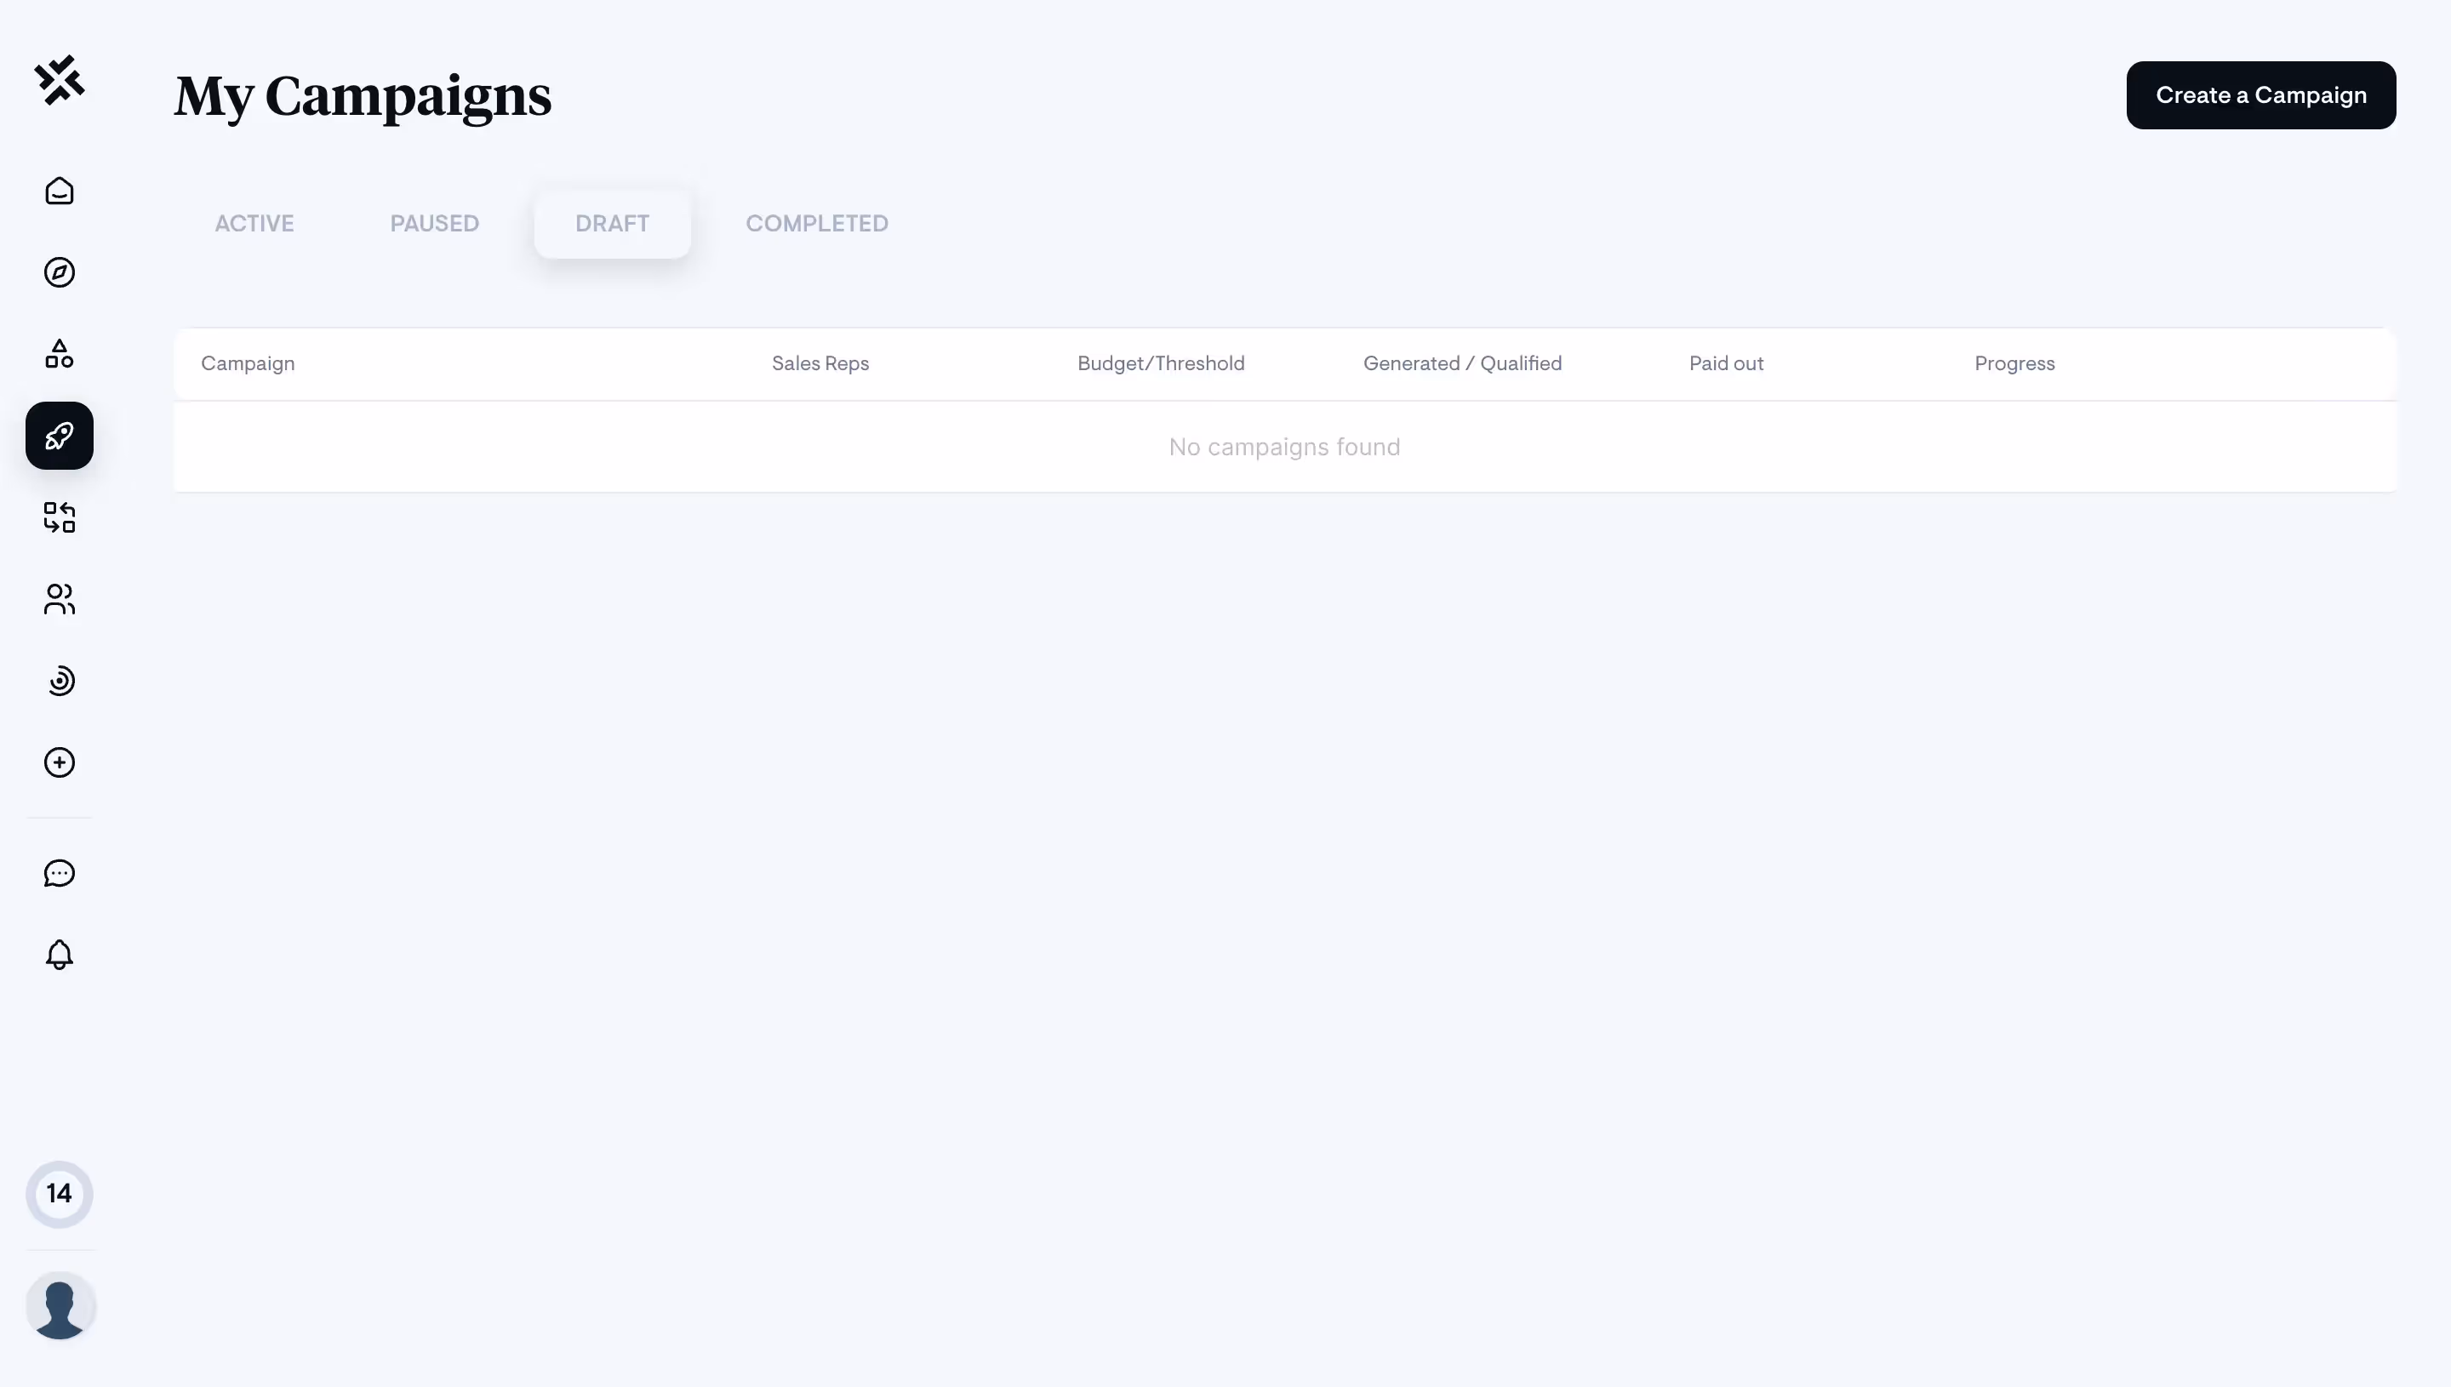Select the rocket Campaigns icon
This screenshot has width=2451, height=1387.
point(59,437)
